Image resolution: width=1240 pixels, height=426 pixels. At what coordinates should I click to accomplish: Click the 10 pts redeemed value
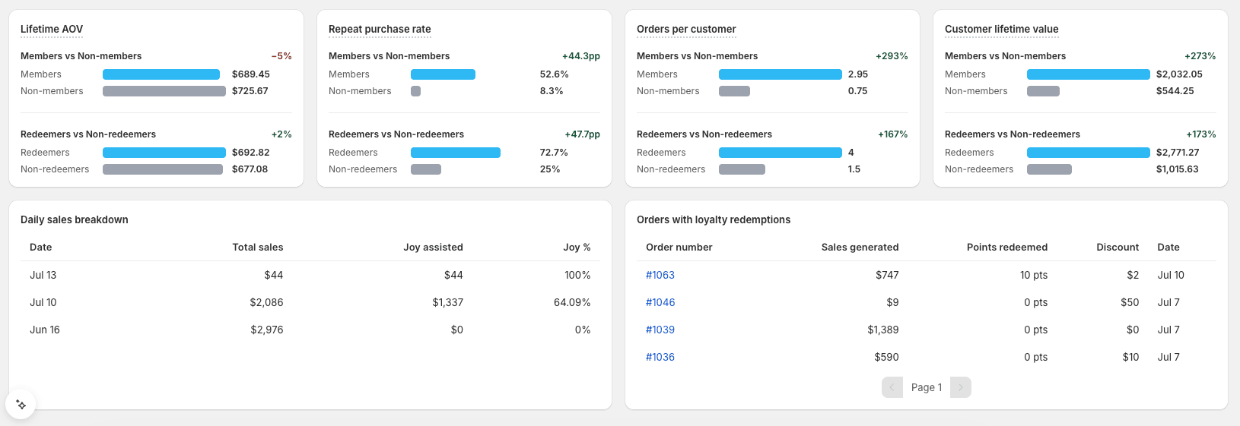click(1034, 275)
